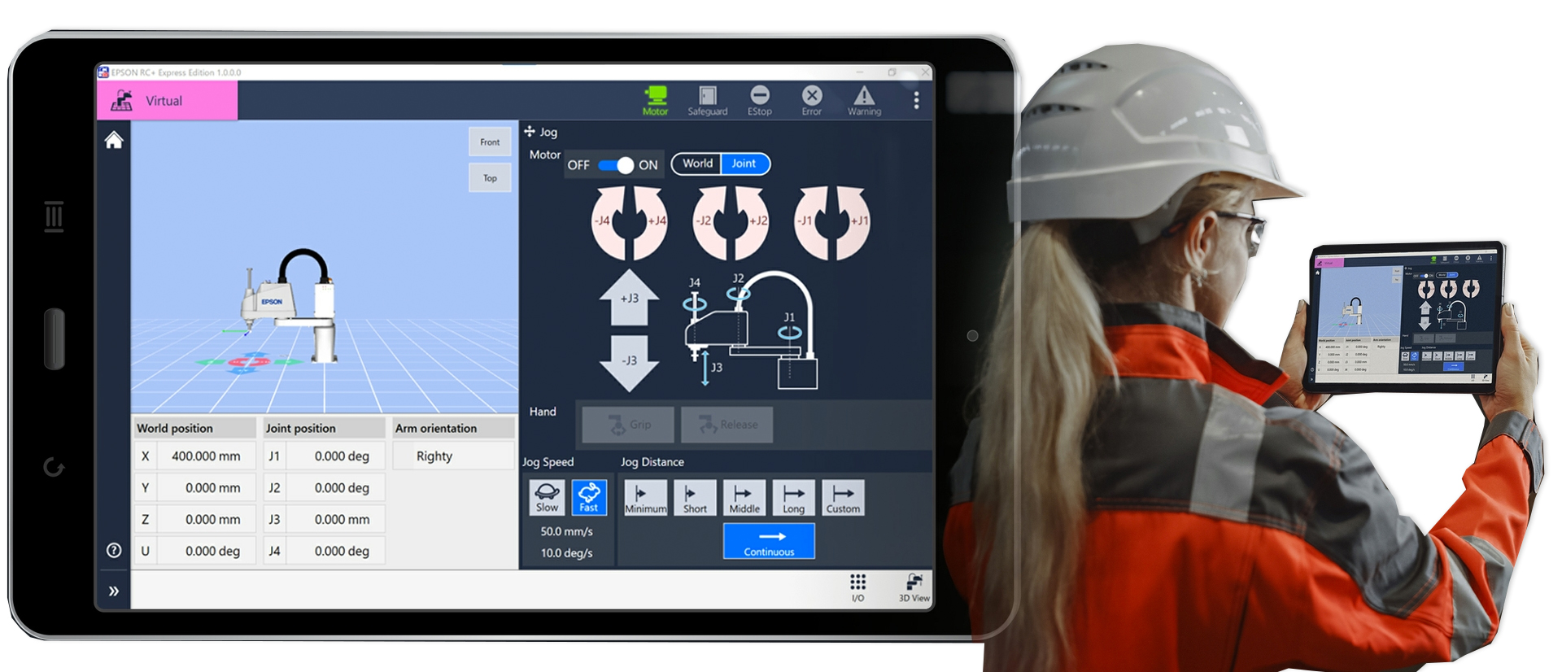Viewport: 1562px width, 672px height.
Task: Jog joint up with +J3 arrow
Action: pos(629,297)
